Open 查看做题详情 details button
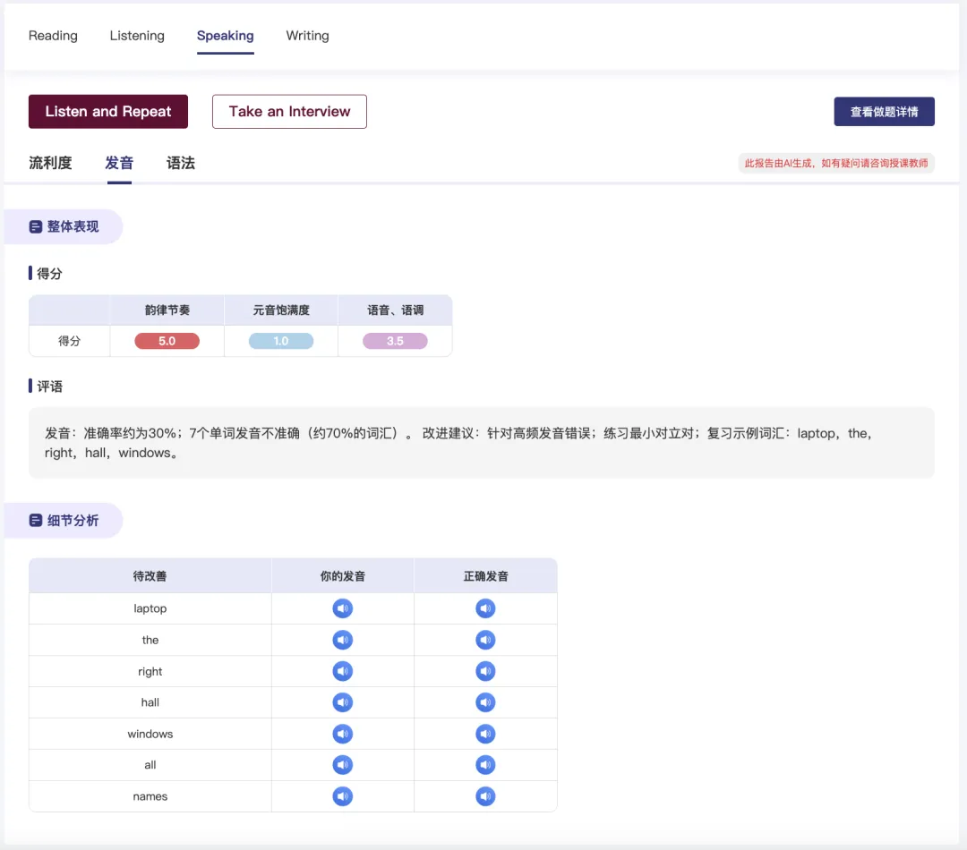The width and height of the screenshot is (967, 850). pyautogui.click(x=884, y=112)
